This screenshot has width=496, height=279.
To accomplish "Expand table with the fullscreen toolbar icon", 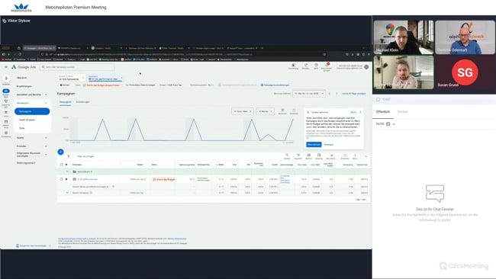I will pos(345,156).
